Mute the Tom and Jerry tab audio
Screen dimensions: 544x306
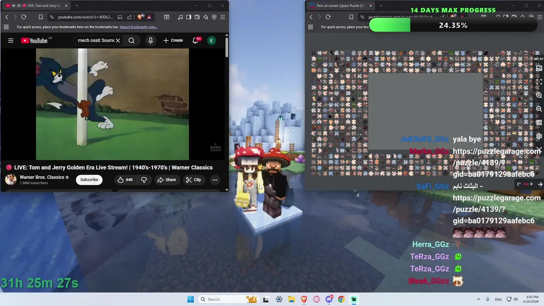click(14, 6)
